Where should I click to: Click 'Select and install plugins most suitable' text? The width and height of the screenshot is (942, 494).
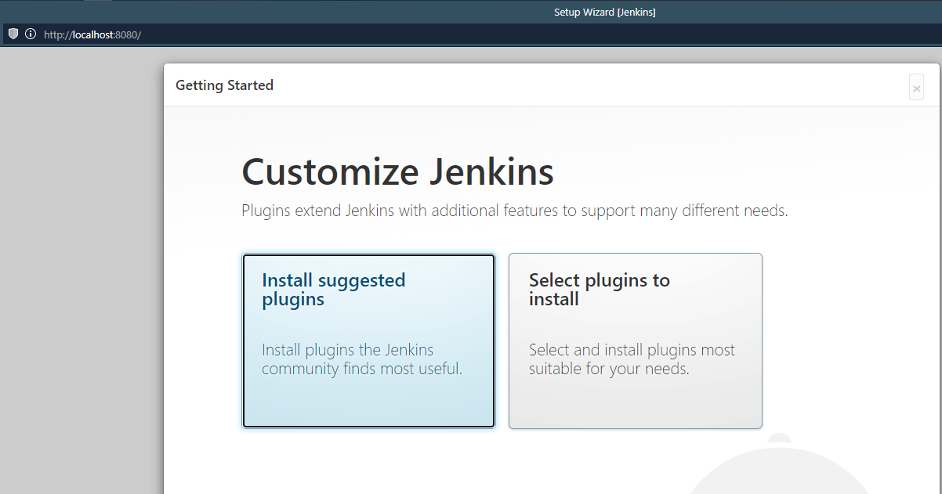click(632, 359)
